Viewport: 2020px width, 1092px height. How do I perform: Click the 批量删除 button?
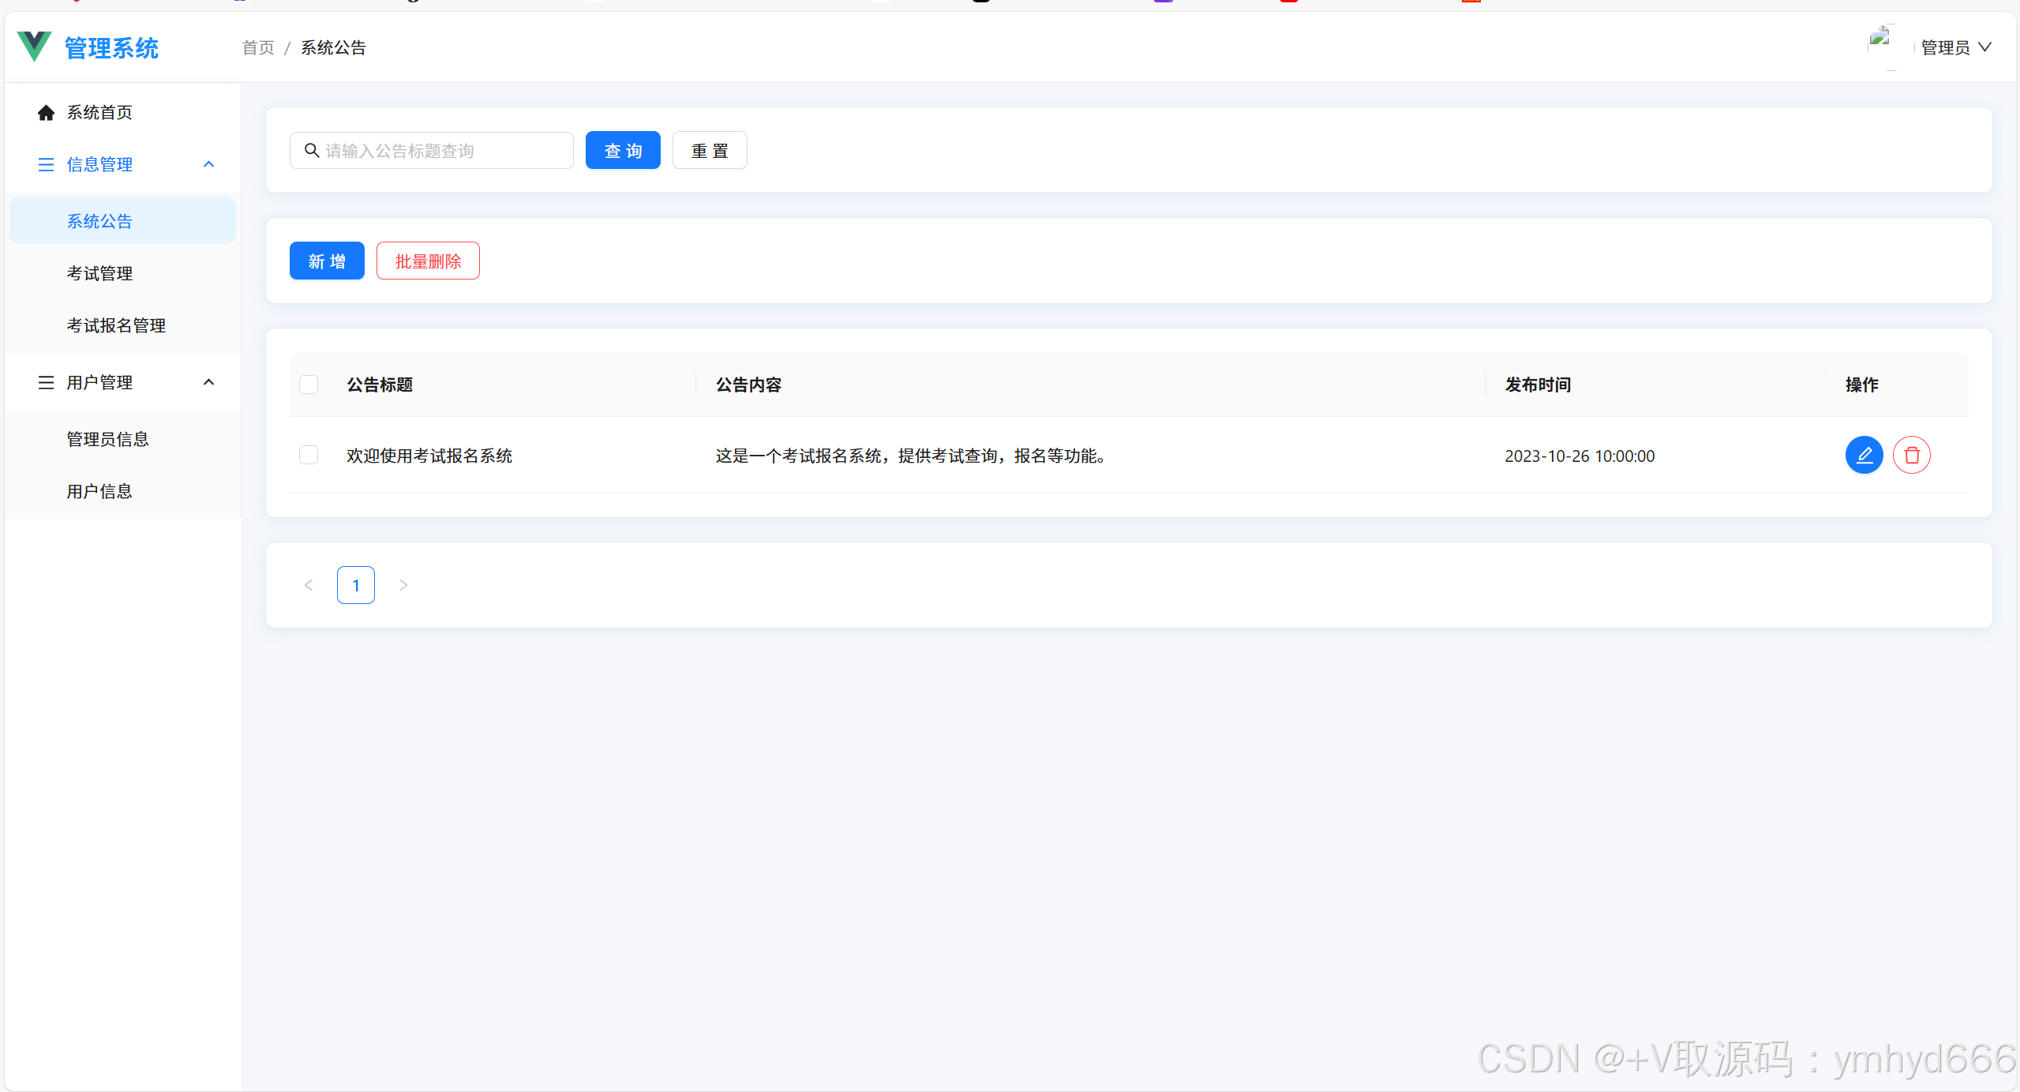[x=428, y=261]
